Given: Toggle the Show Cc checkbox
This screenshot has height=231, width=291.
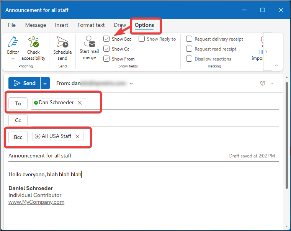Looking at the screenshot, I should (106, 49).
